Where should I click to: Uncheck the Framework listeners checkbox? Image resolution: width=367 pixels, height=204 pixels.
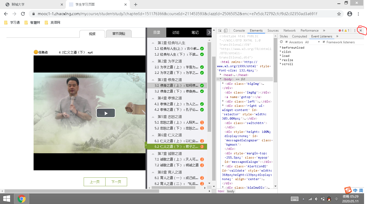[x=324, y=42]
